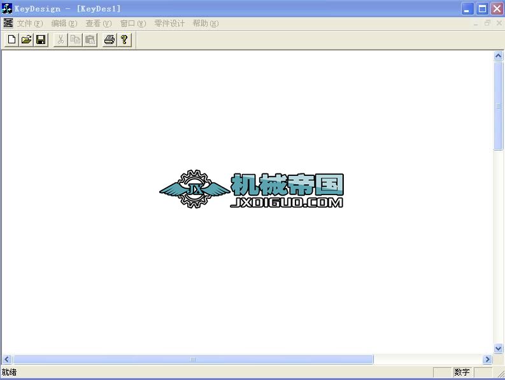Minimize the KeyDes1 child document window

(x=476, y=23)
